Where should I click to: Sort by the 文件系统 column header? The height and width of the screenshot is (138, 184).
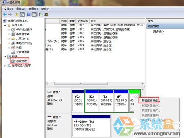click(83, 21)
